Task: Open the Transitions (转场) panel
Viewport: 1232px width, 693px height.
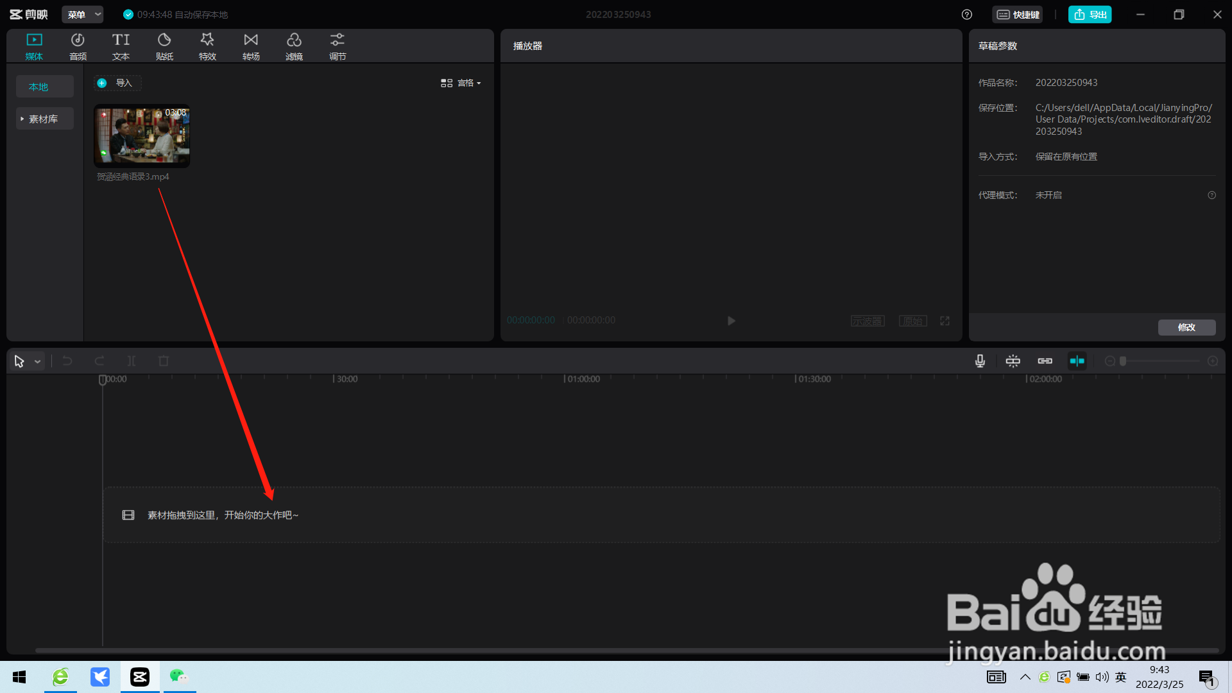Action: pos(251,46)
